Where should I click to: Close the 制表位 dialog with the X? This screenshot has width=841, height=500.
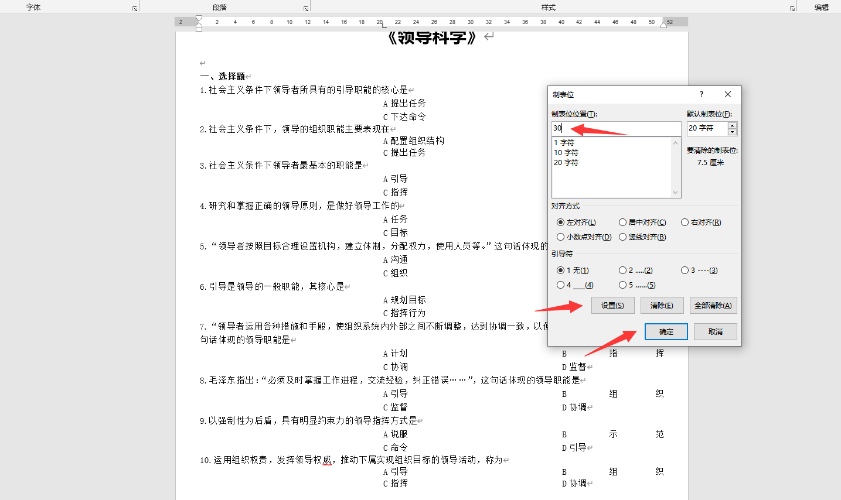click(x=728, y=94)
